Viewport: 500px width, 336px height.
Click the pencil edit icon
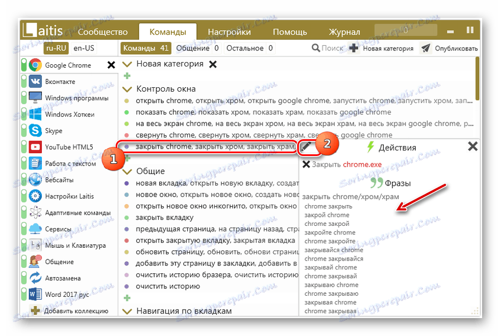point(306,146)
